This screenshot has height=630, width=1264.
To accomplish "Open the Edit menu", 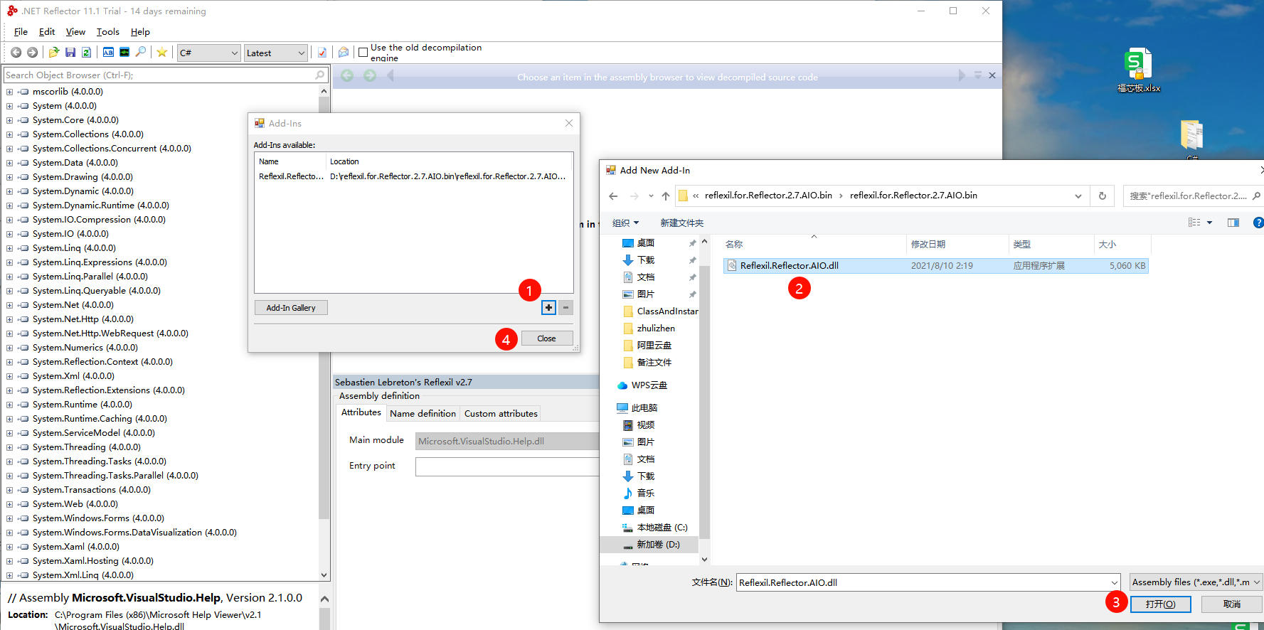I will (x=47, y=32).
